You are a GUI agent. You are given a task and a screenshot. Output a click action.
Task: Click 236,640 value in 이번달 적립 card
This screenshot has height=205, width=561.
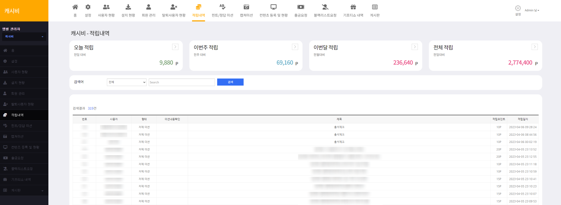[403, 63]
